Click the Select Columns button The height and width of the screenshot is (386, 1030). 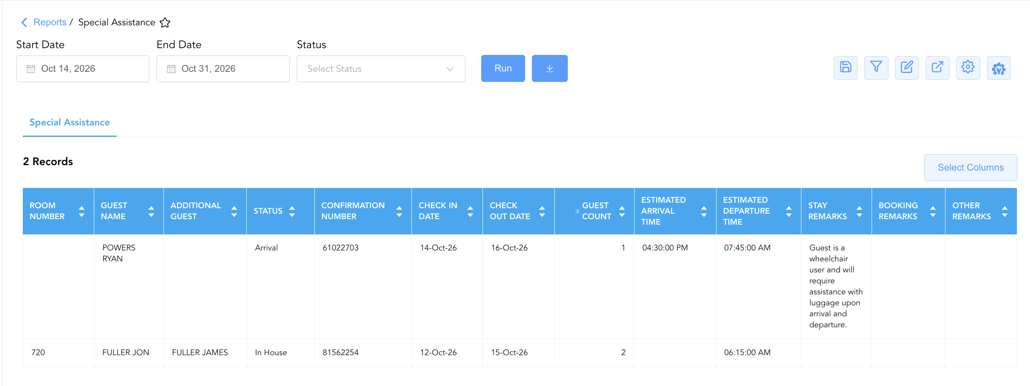pyautogui.click(x=971, y=168)
